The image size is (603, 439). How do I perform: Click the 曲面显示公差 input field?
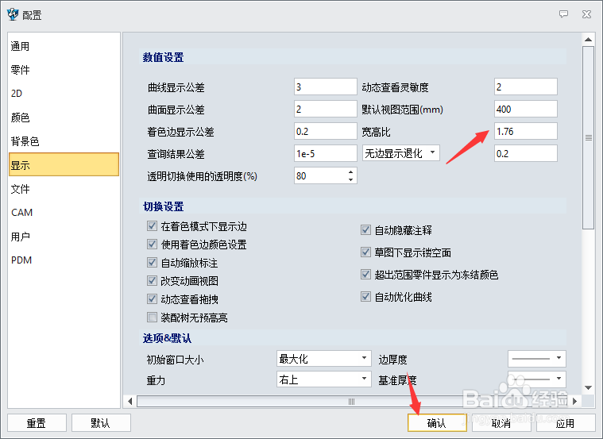pos(326,109)
